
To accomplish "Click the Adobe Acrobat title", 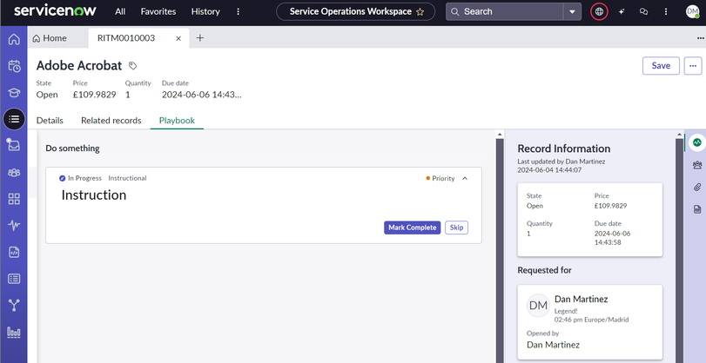I will pyautogui.click(x=79, y=66).
